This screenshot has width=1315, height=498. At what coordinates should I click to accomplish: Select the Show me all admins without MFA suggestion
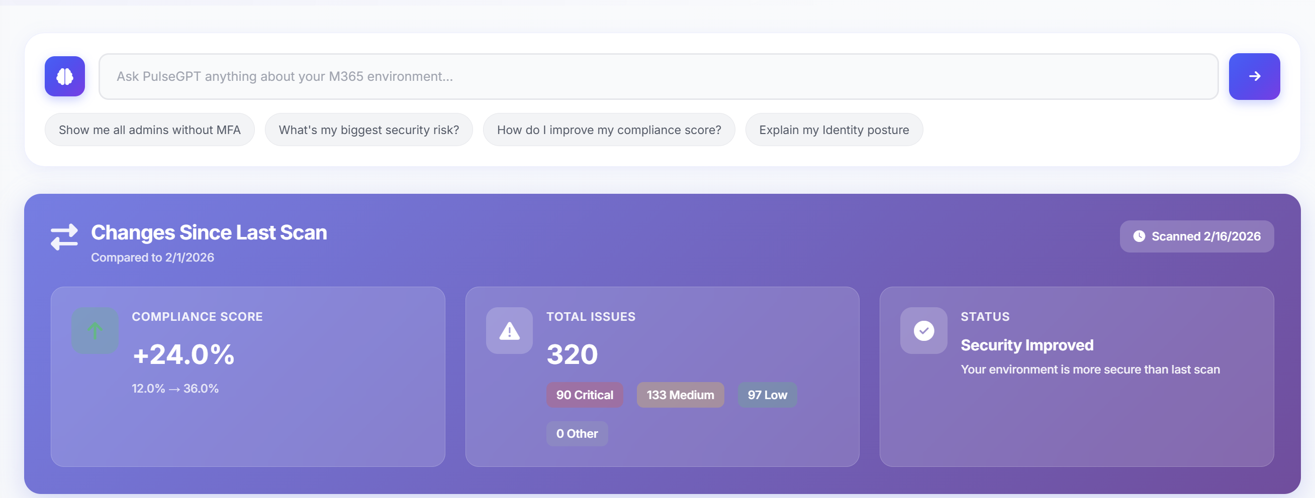coord(149,130)
